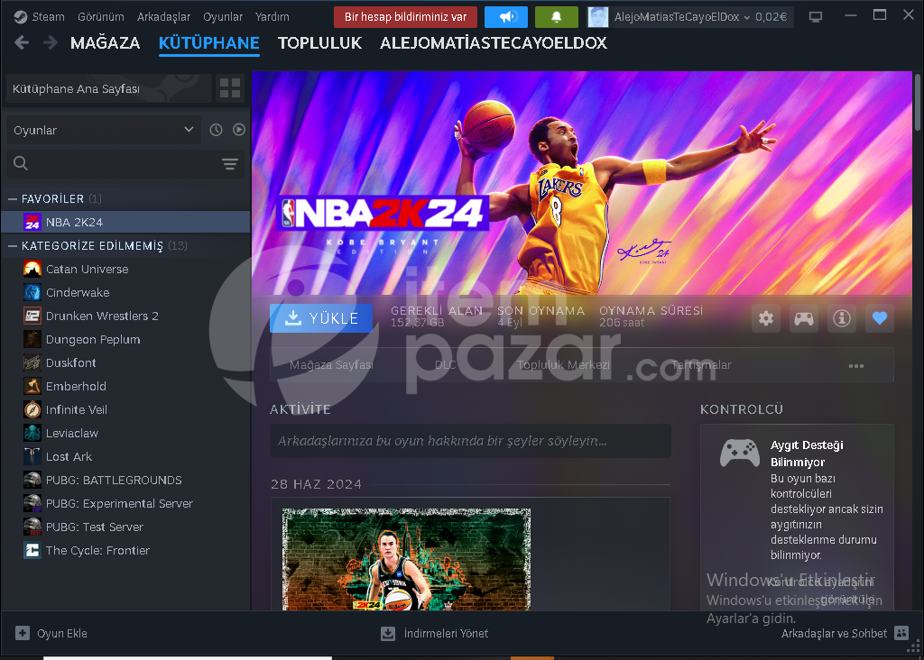Click the forward navigation arrow
This screenshot has width=924, height=660.
click(51, 42)
